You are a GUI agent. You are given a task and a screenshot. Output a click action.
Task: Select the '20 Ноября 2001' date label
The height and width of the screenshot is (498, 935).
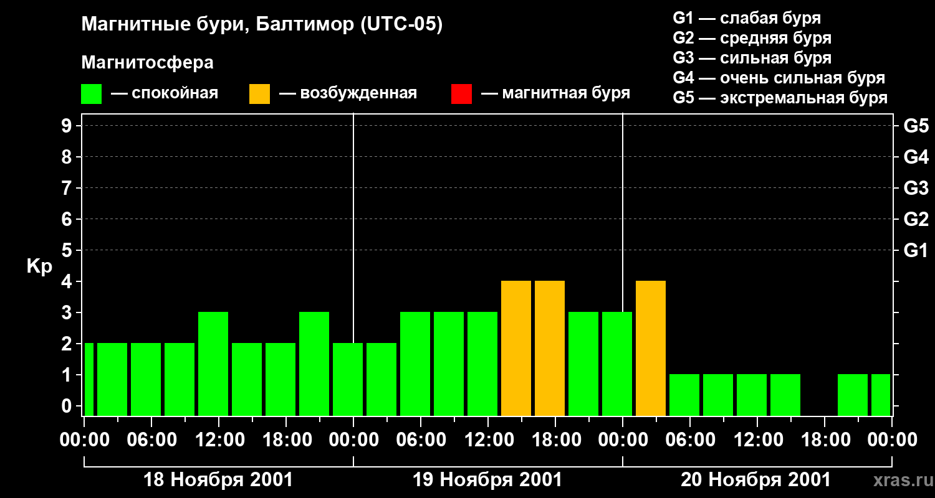755,480
